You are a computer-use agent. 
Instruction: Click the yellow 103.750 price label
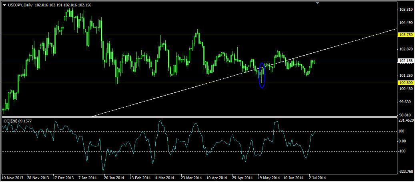click(x=406, y=35)
